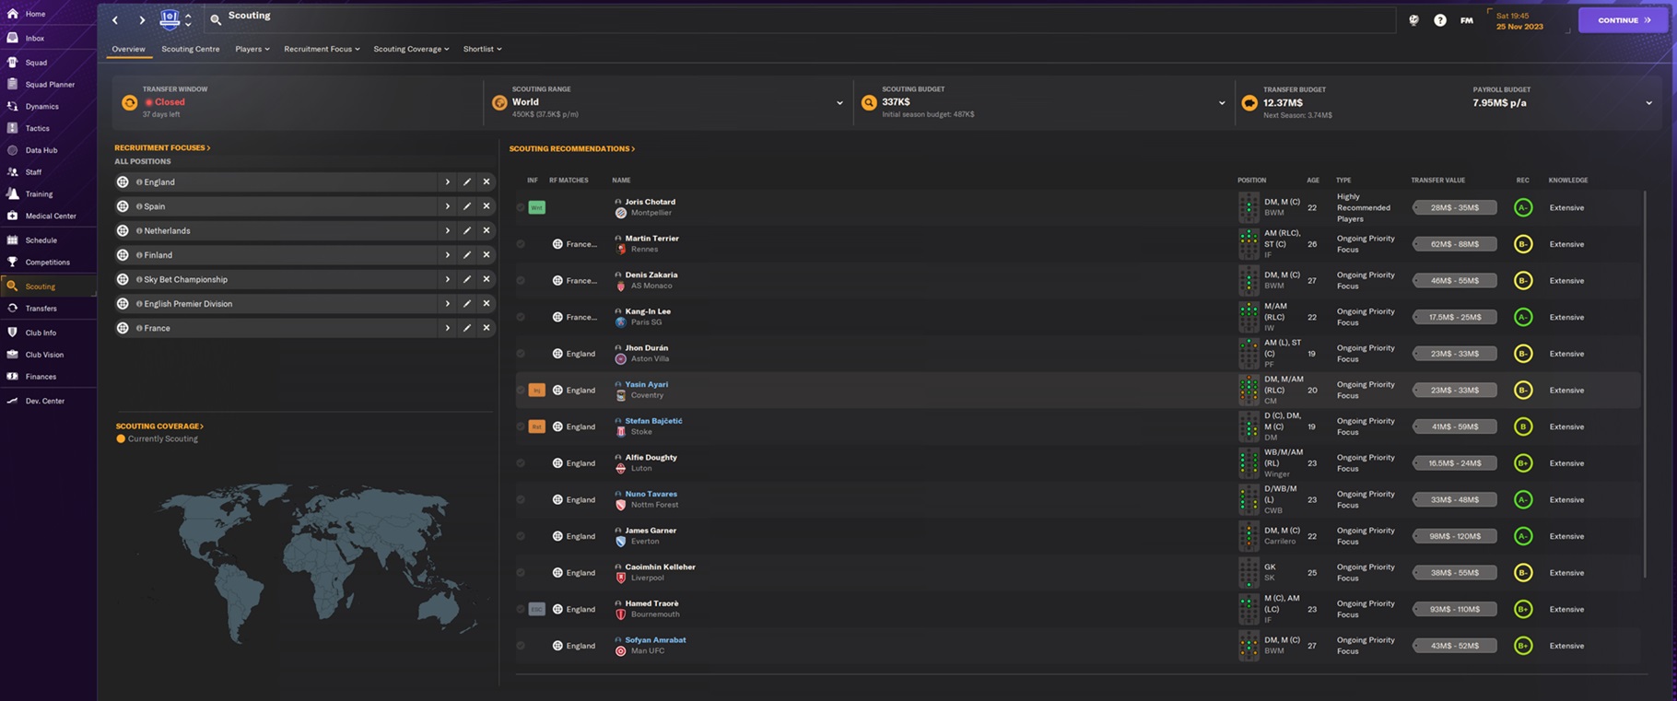
Task: Edit the Netherlands recruitment focus
Action: [x=467, y=231]
